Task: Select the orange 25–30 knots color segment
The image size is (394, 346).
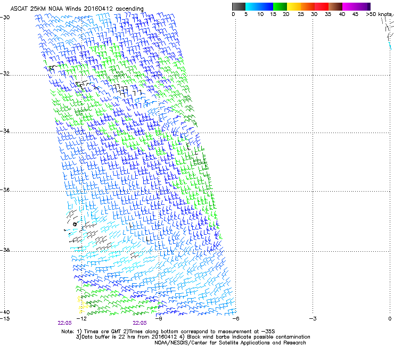Action: [308, 6]
